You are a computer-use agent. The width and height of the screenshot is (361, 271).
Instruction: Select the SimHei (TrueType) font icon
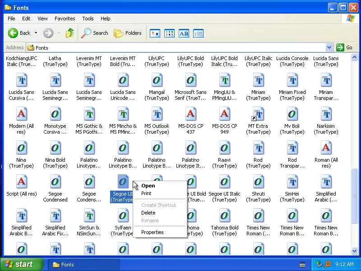pos(292,182)
